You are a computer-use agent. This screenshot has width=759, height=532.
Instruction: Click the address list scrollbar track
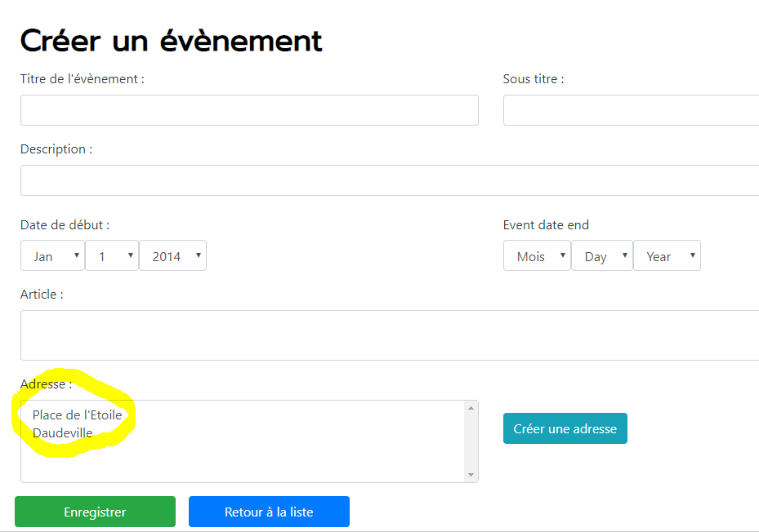pos(471,441)
